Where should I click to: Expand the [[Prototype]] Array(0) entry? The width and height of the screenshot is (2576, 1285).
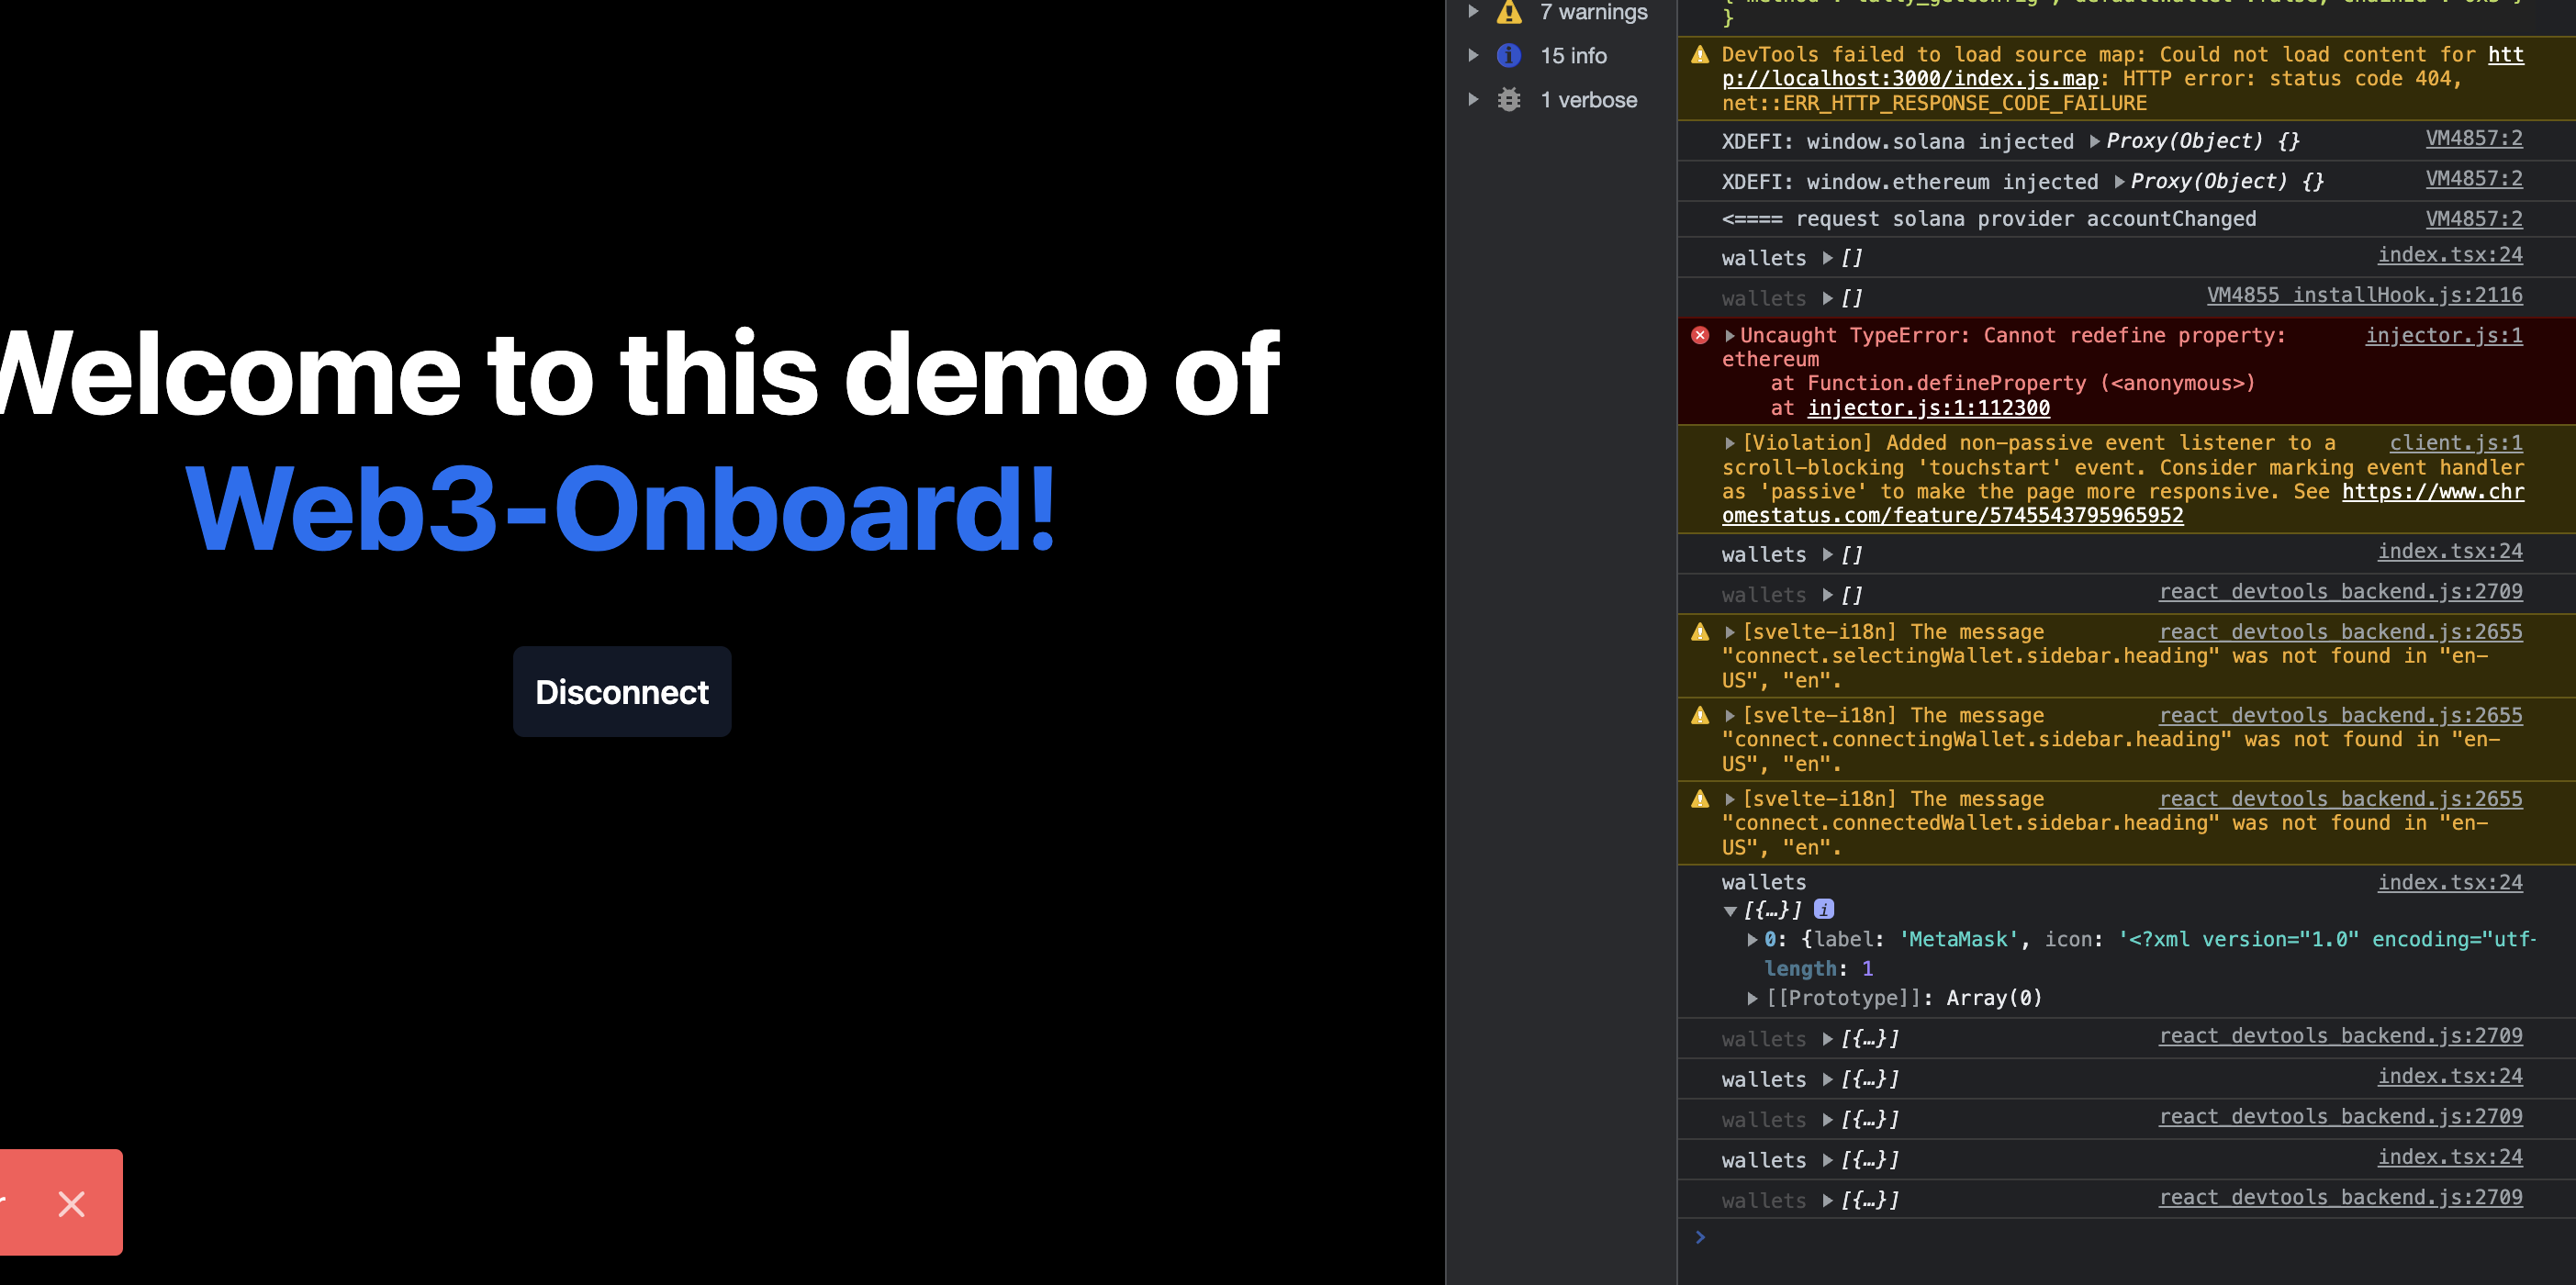1752,998
